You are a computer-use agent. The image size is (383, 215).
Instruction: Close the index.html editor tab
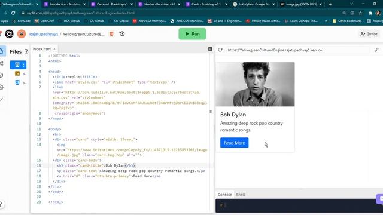point(54,49)
